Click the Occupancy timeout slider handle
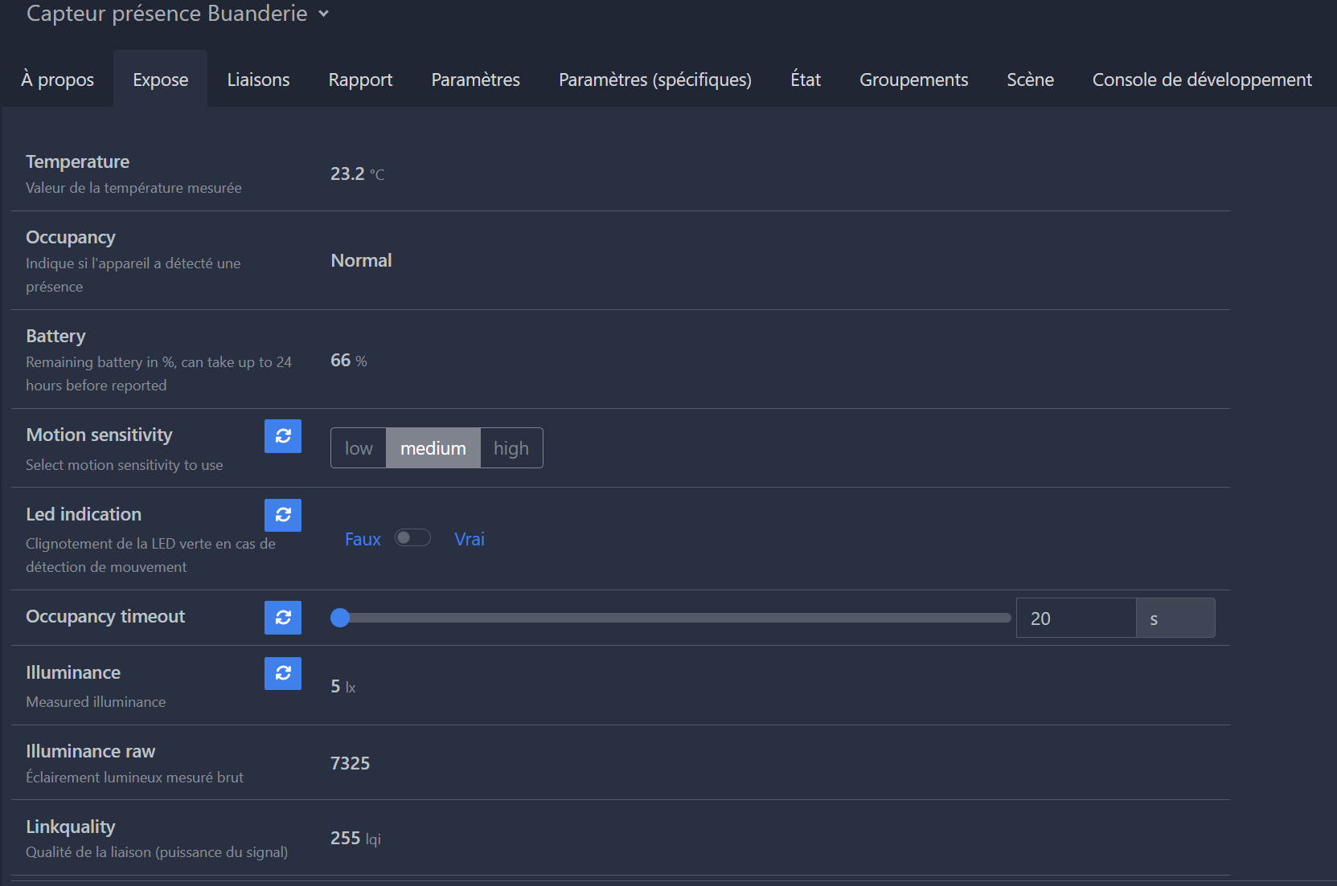This screenshot has width=1337, height=886. (340, 618)
